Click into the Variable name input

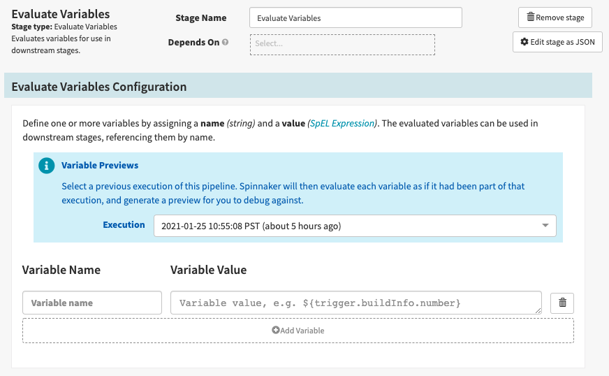[92, 303]
